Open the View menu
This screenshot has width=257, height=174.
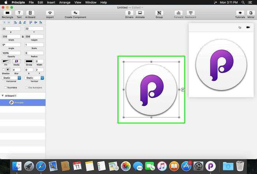click(x=78, y=2)
